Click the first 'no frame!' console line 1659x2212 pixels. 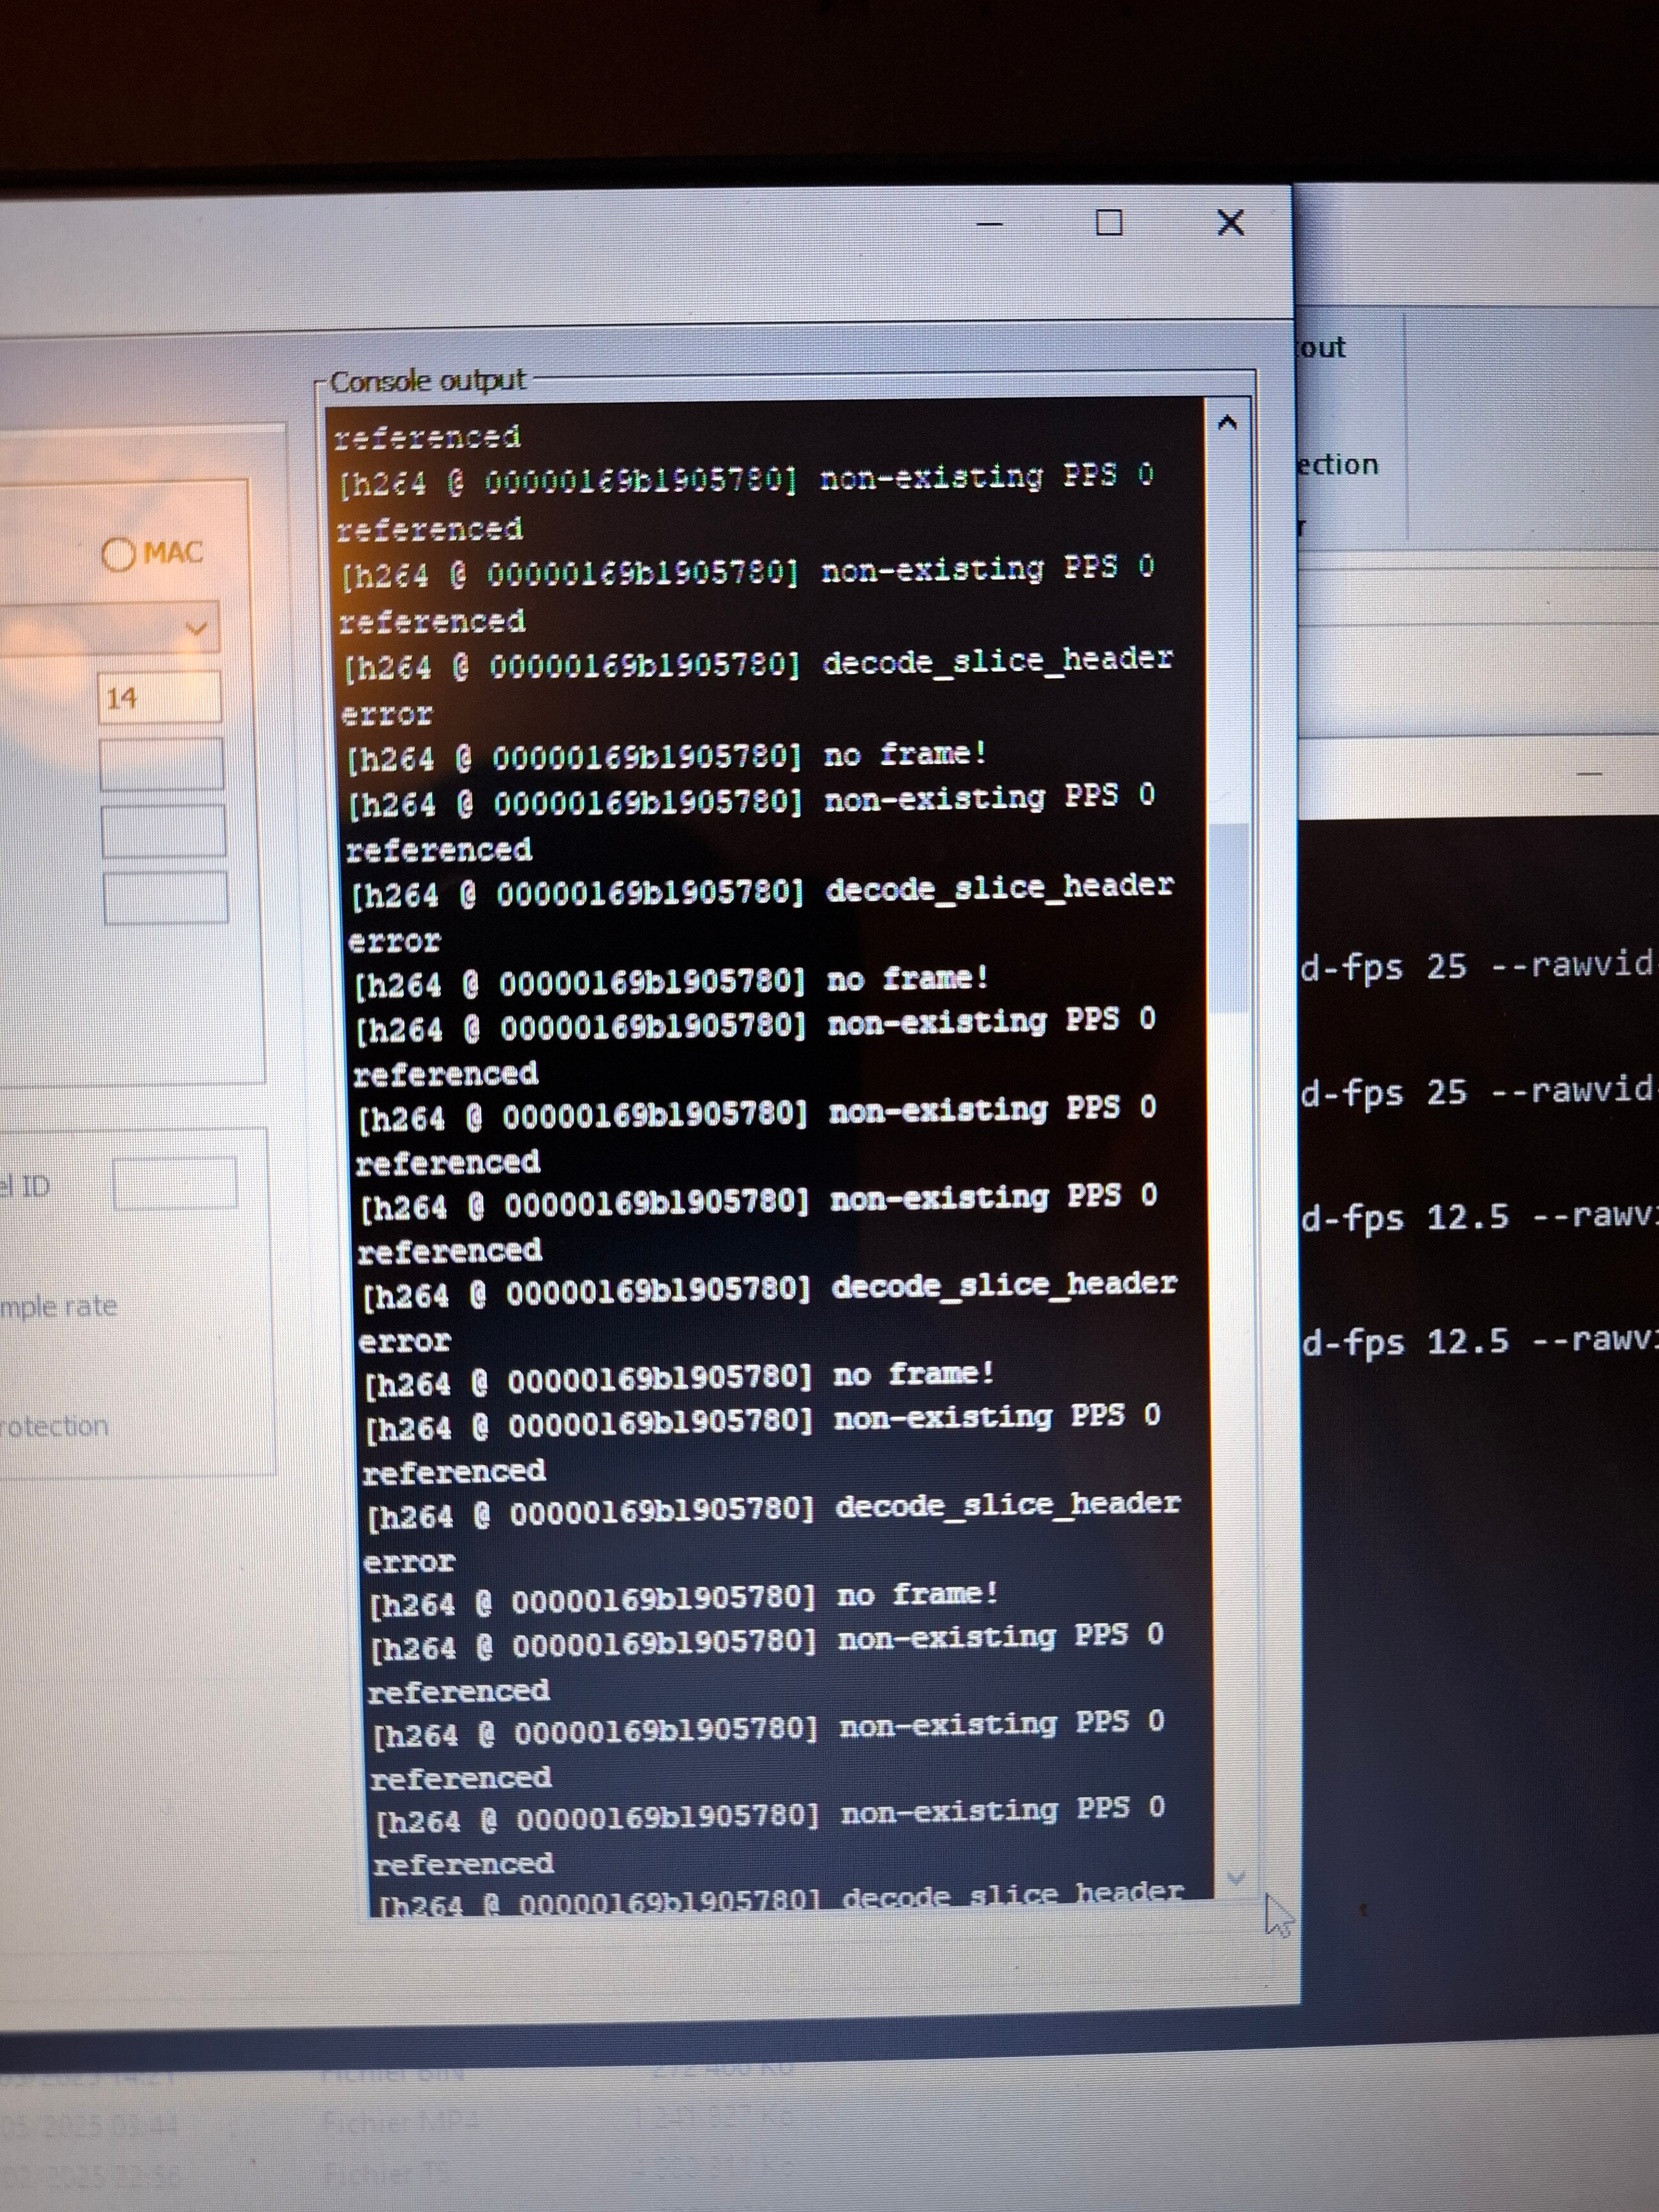point(666,757)
